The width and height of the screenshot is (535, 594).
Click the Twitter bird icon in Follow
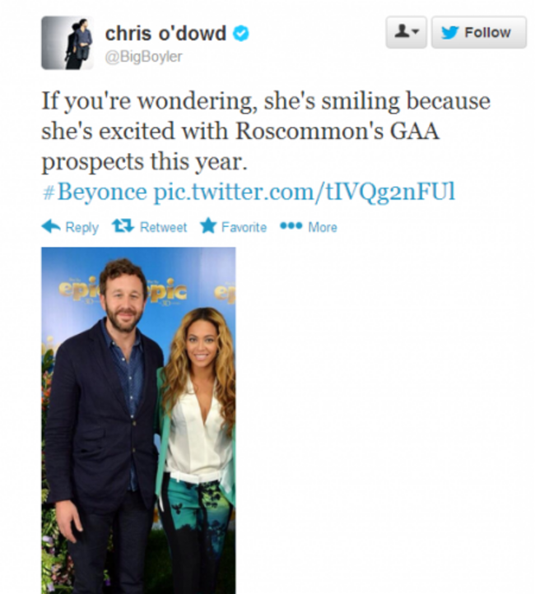tap(450, 33)
